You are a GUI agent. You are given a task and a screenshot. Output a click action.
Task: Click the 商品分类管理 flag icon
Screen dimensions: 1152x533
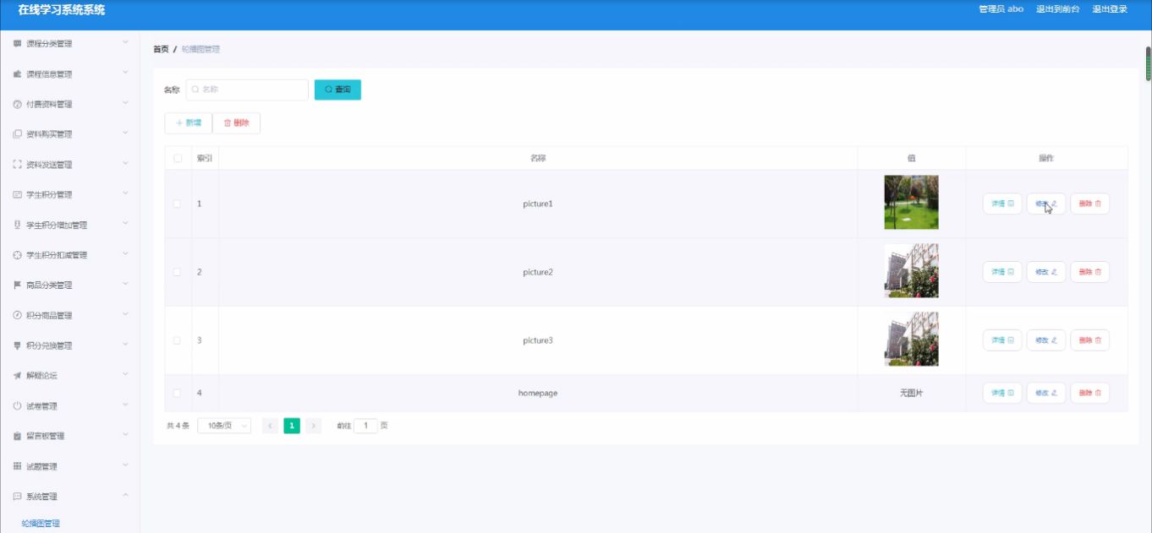[x=17, y=285]
